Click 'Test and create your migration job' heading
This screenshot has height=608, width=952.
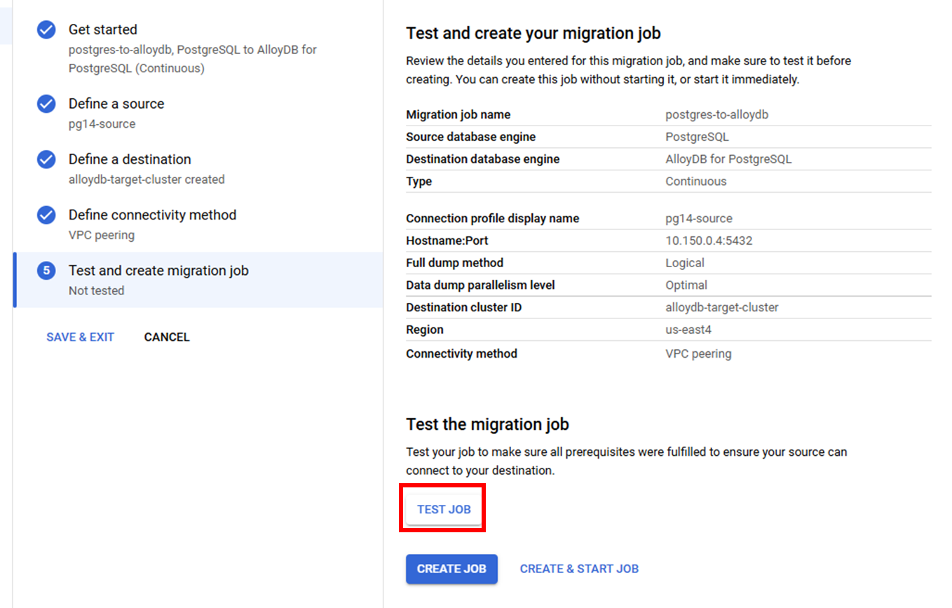tap(533, 33)
